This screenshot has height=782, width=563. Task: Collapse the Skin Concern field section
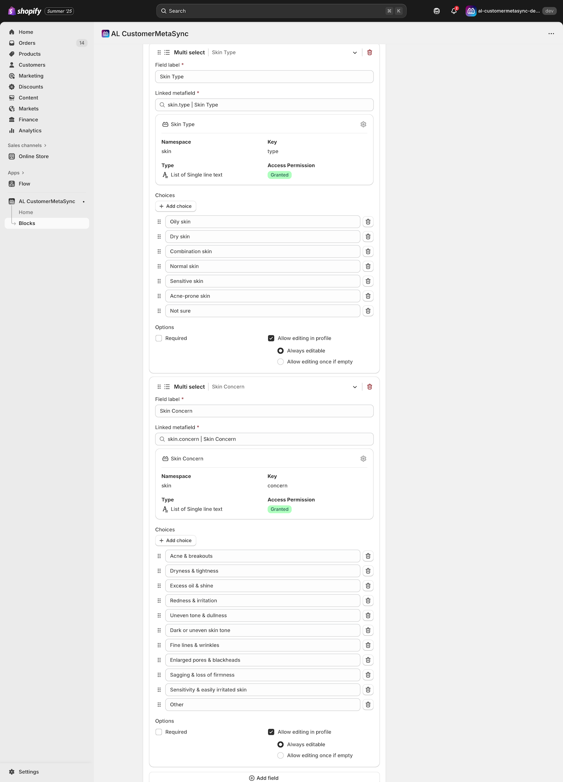point(355,387)
